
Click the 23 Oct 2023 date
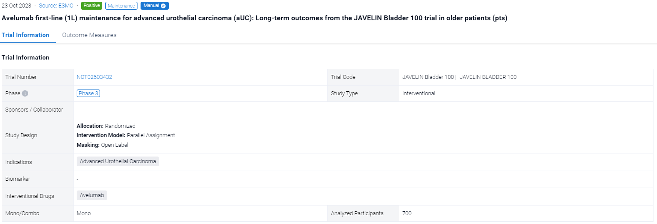point(16,6)
